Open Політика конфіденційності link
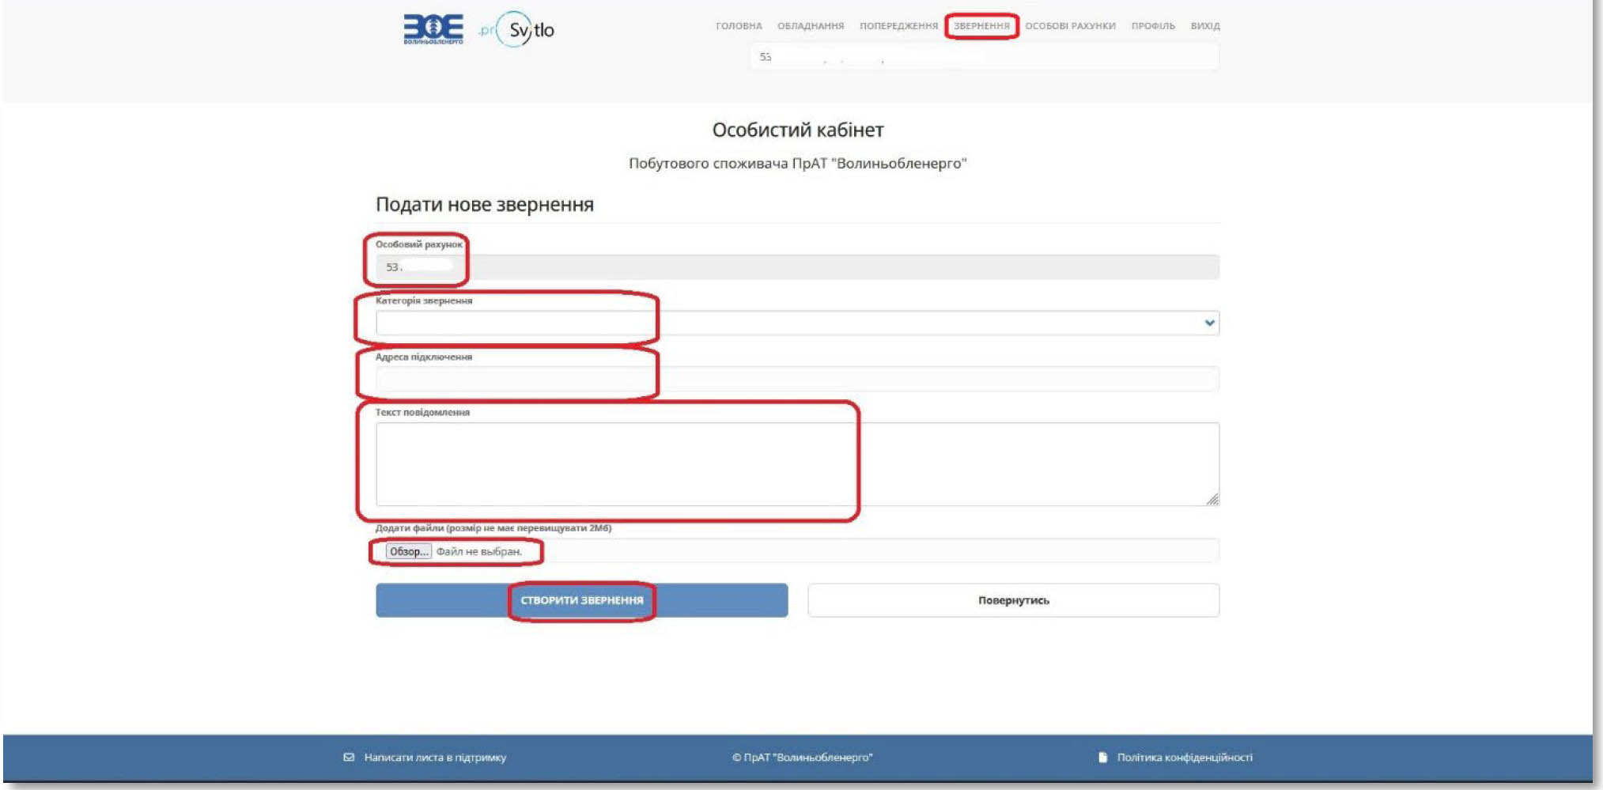 point(1185,758)
